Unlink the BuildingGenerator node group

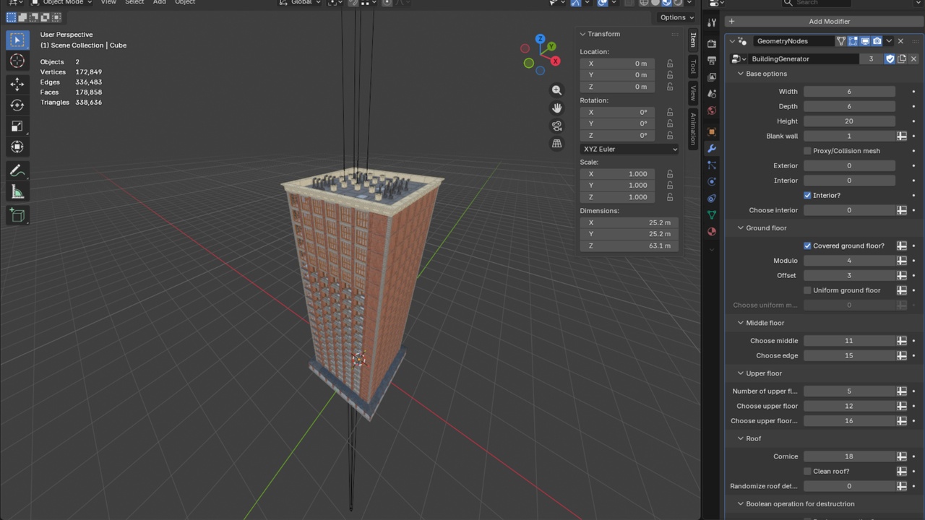pyautogui.click(x=913, y=58)
